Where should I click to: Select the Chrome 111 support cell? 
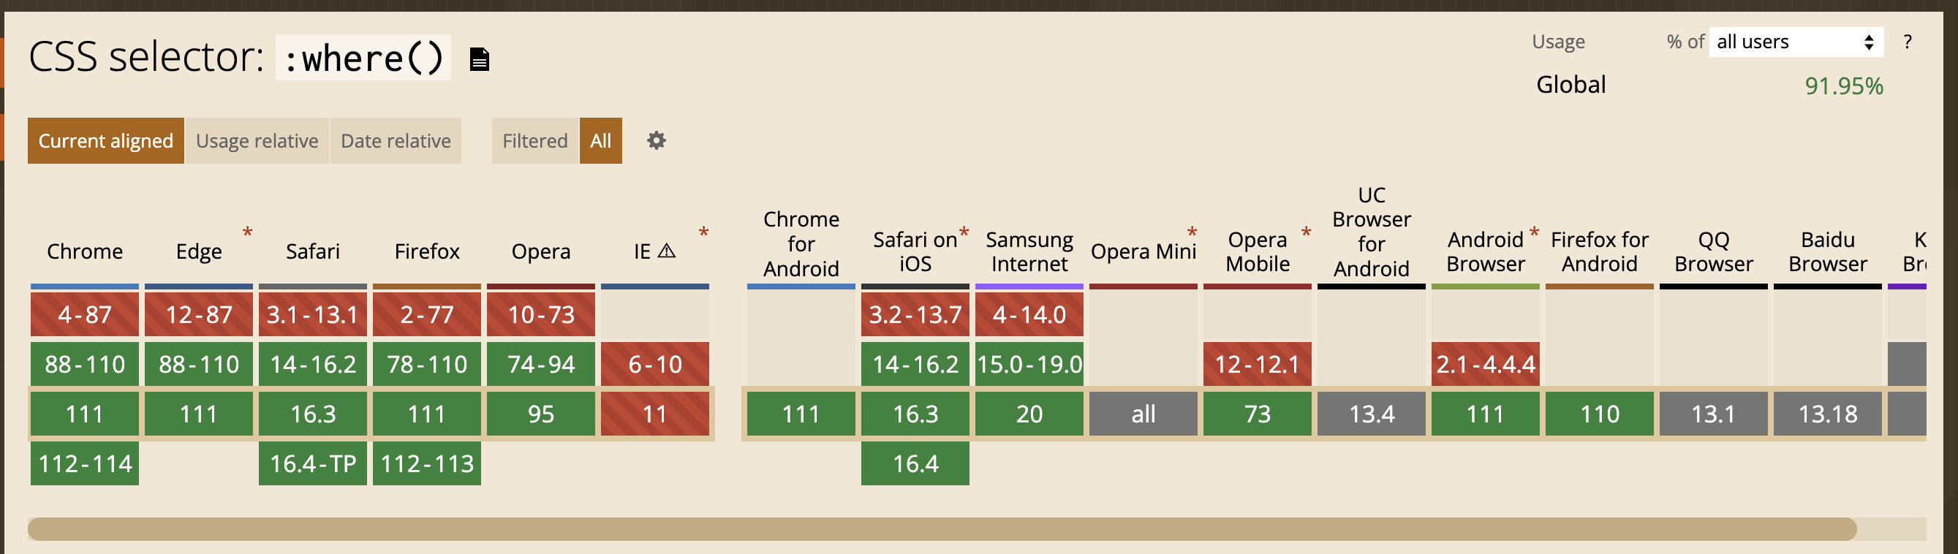coord(84,414)
